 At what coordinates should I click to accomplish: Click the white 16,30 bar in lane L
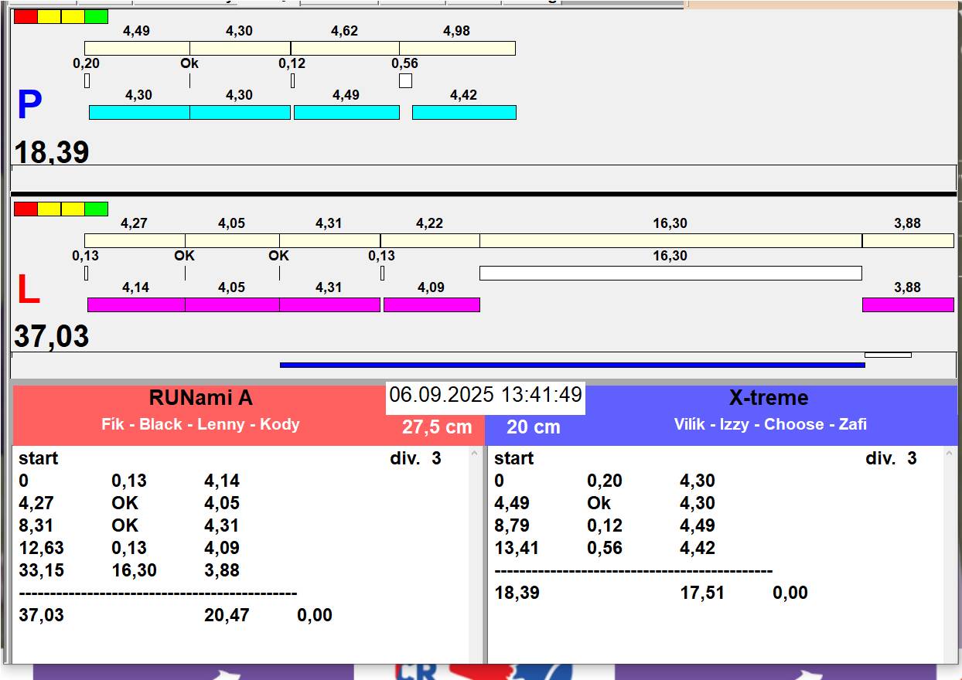pyautogui.click(x=670, y=273)
